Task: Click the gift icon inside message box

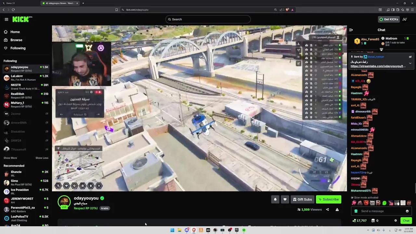Action: coord(356,211)
